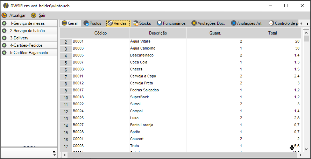This screenshot has height=159, width=311.
Task: Click the Funcionários tab icon
Action: point(160,23)
